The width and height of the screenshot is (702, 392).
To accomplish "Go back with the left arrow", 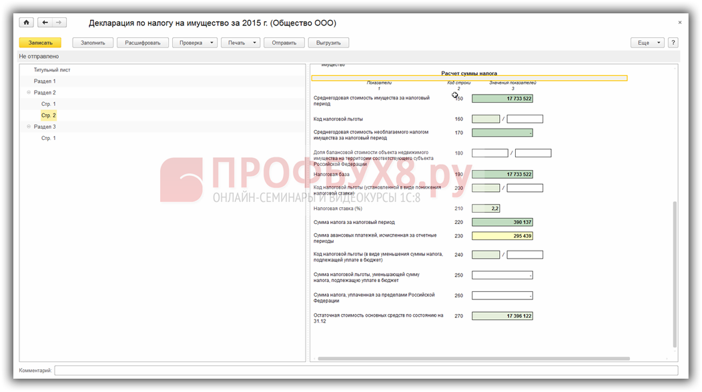I will 45,23.
